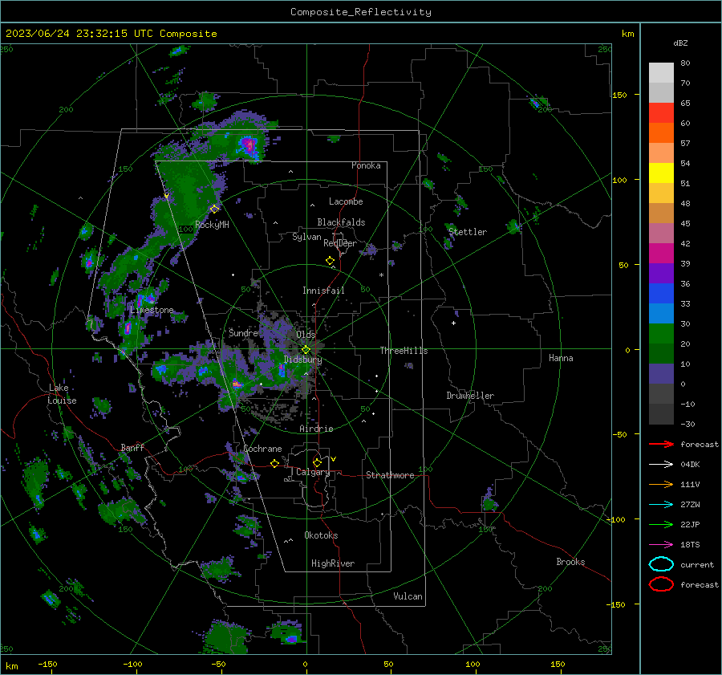
Task: Click the Banff label
Action: tap(132, 448)
